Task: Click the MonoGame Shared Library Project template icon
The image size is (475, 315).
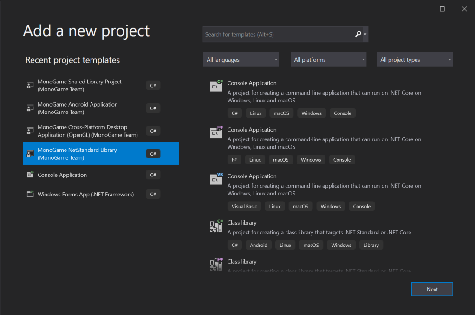Action: pos(30,85)
